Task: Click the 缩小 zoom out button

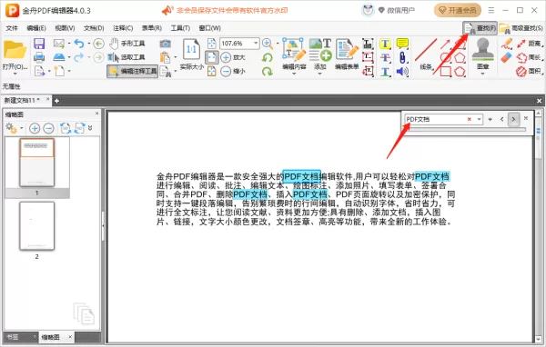Action: pyautogui.click(x=233, y=71)
